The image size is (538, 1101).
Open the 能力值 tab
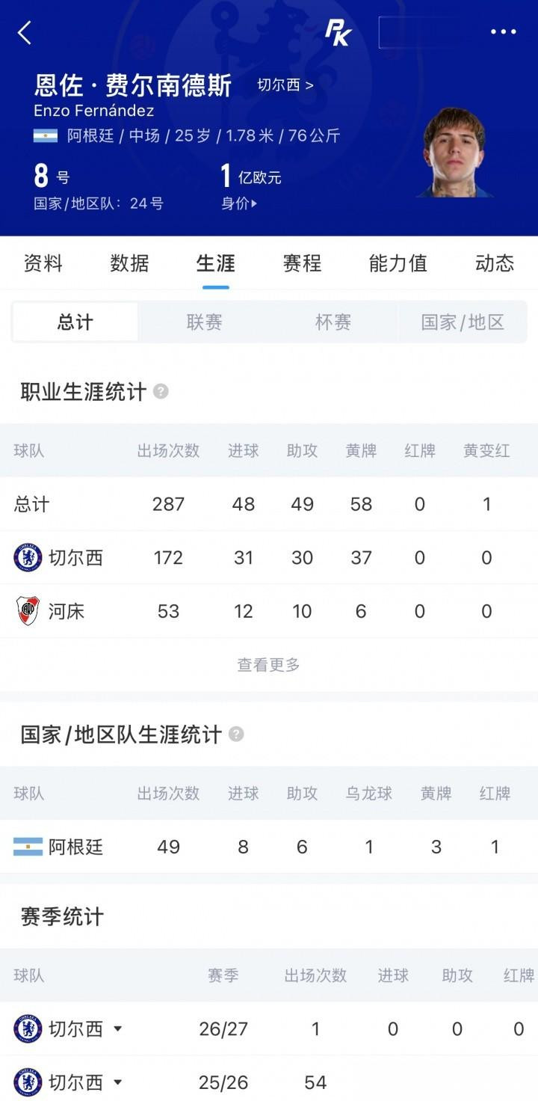(x=398, y=263)
